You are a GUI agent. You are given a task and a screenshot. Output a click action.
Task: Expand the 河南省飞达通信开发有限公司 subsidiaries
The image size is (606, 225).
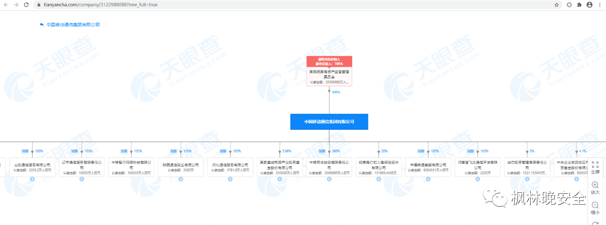coord(477,179)
